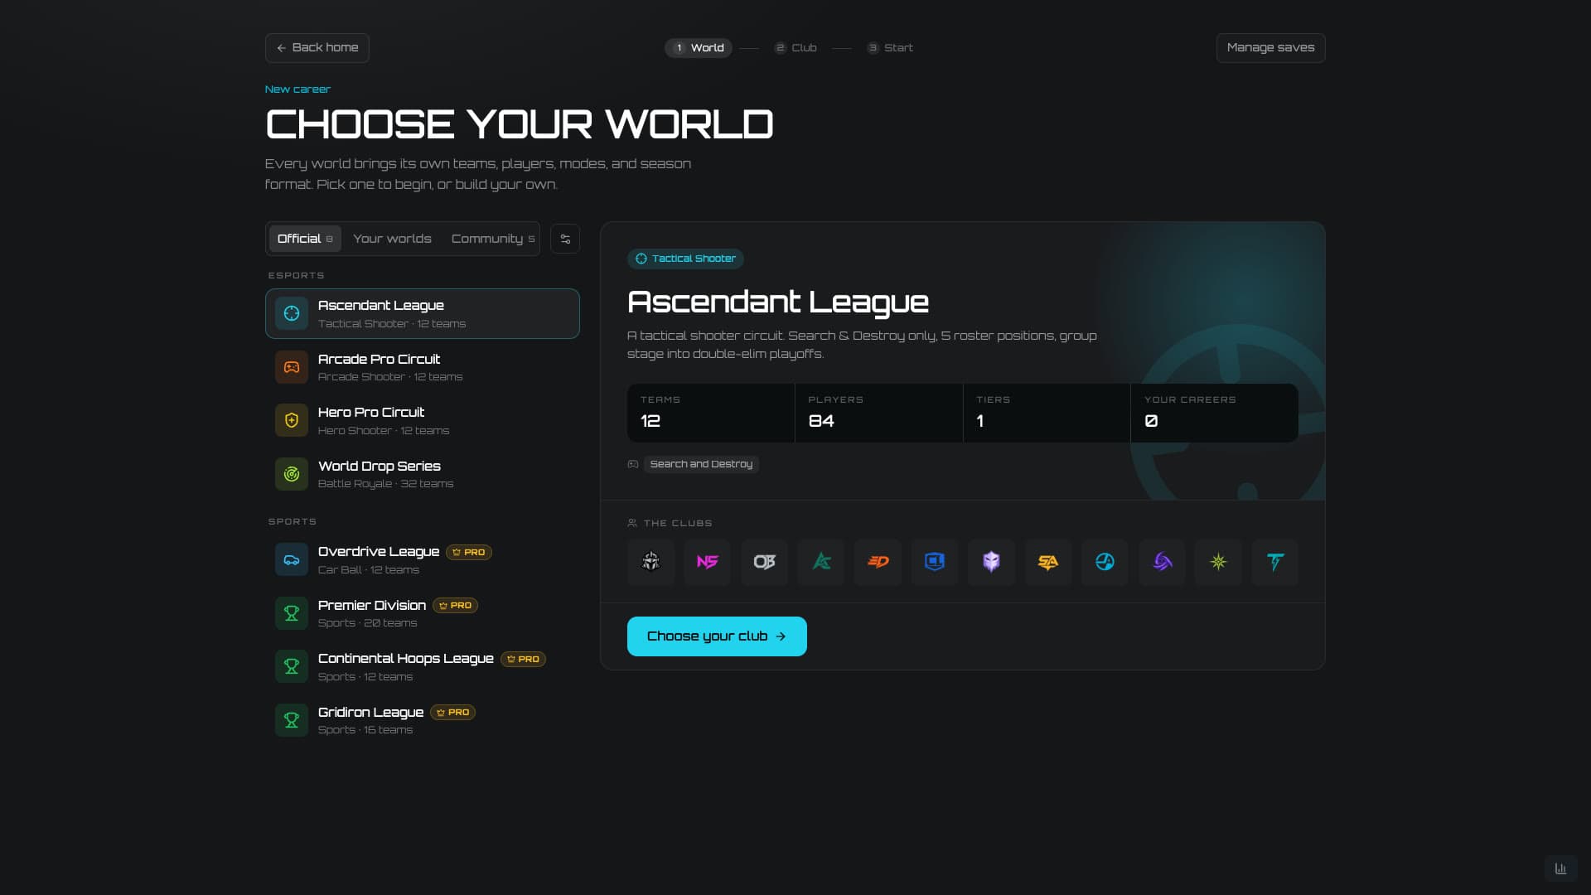Screen dimensions: 1591x895
Task: Click the teal lightning T club logo
Action: pos(1275,562)
